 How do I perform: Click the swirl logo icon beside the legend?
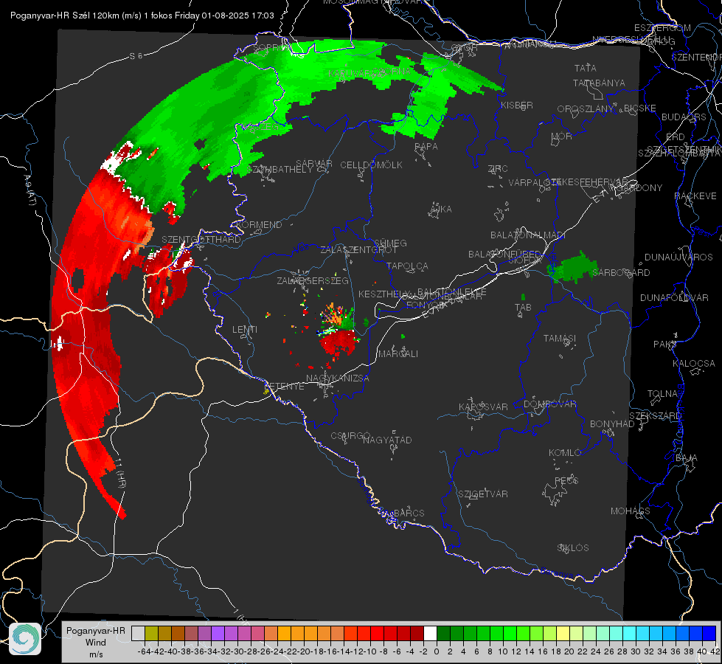click(25, 638)
